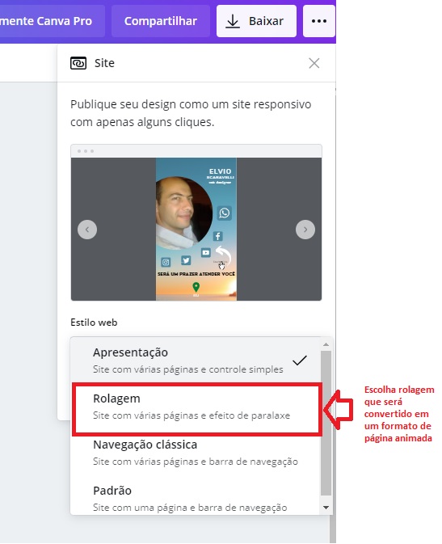This screenshot has height=544, width=442.
Task: Click the Site panel link icon
Action: 78,63
